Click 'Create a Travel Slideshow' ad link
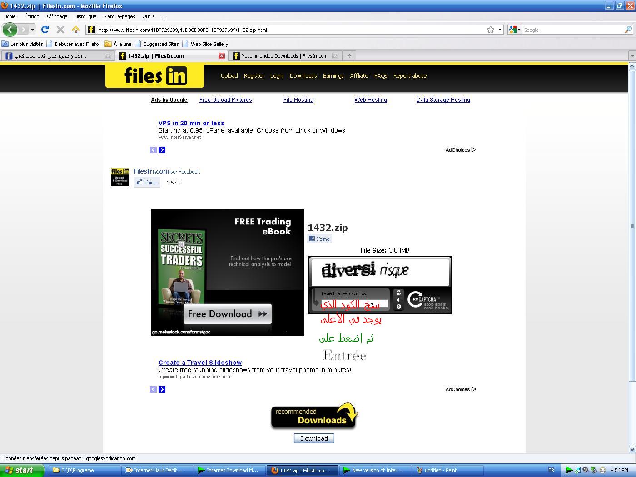Screen dimensions: 636x477 (200, 363)
